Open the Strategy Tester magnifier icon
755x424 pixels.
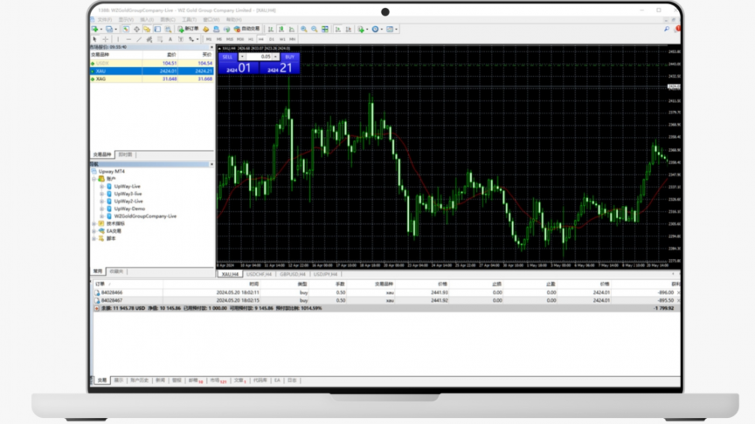[168, 29]
